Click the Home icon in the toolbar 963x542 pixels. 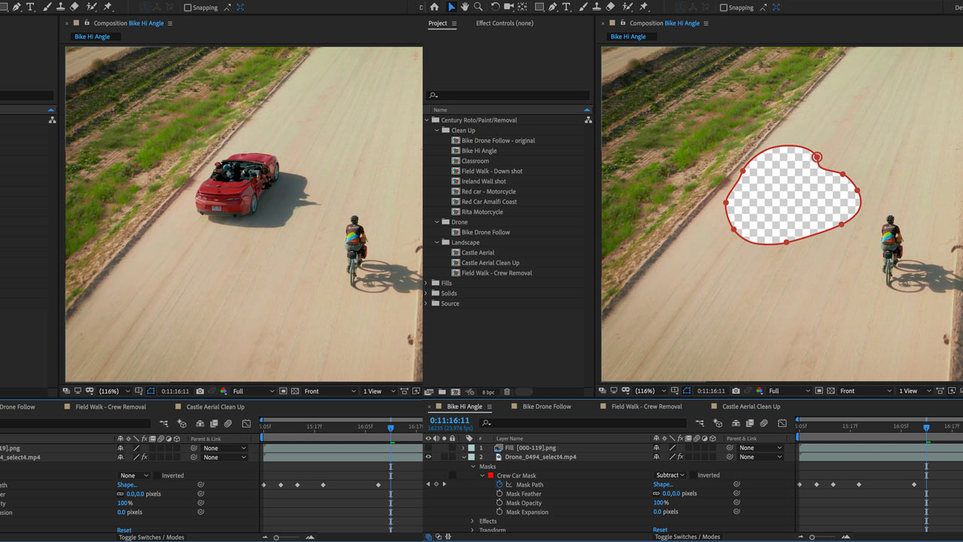434,7
